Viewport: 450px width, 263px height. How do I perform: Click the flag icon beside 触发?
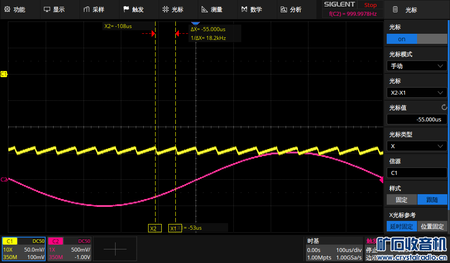(126, 9)
